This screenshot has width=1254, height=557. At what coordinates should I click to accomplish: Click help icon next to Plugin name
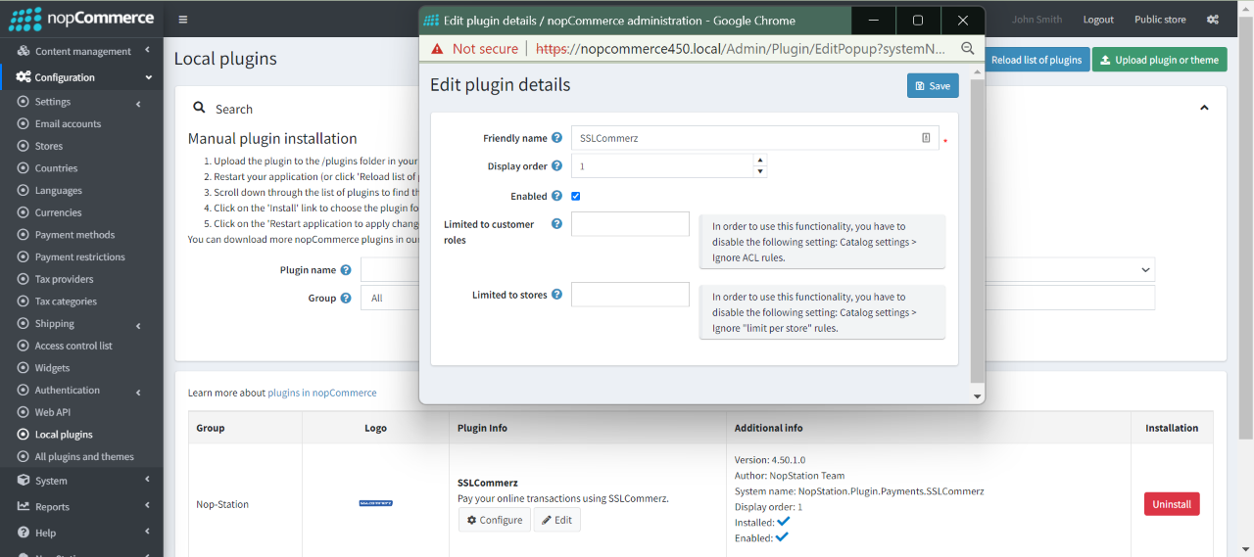click(346, 270)
